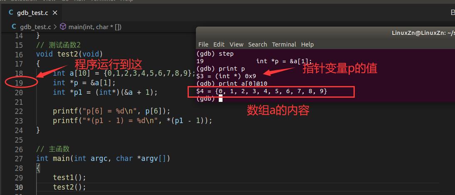Click the printf "p[6] = %d\n" statement

tap(111, 111)
